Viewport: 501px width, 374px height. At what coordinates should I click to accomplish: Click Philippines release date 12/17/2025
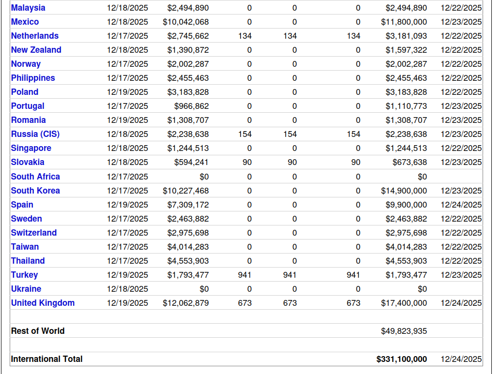coord(127,78)
